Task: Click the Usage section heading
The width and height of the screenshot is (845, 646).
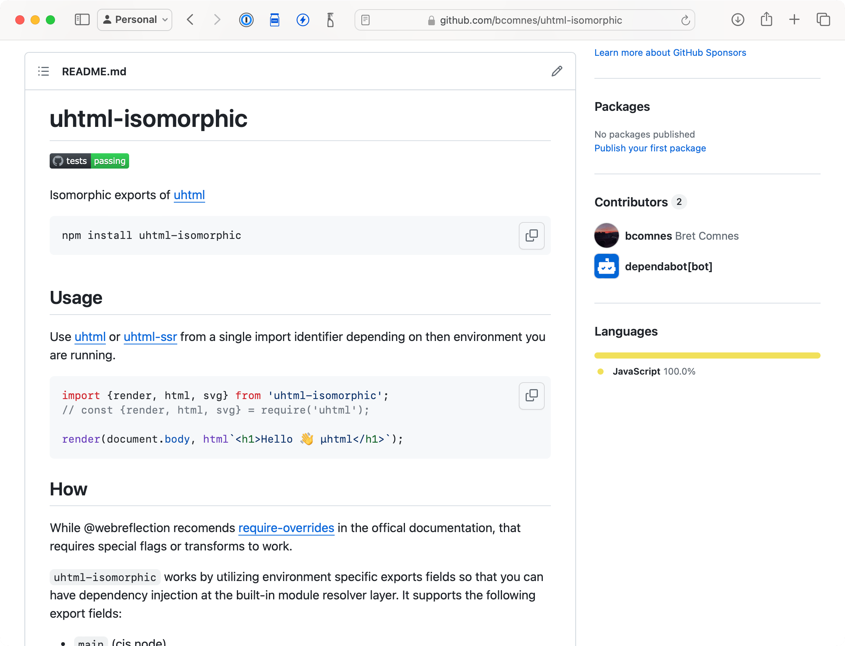Action: pos(76,298)
